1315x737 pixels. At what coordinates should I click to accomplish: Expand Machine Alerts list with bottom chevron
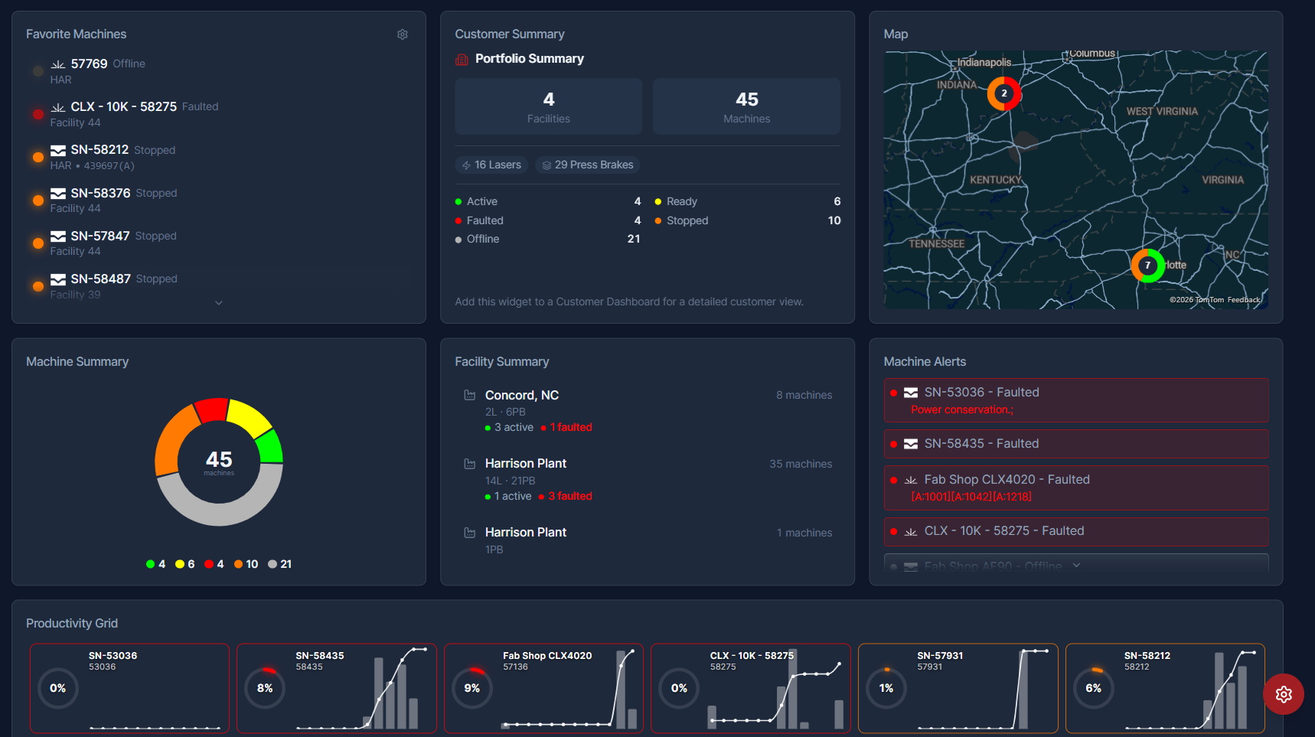point(1076,566)
